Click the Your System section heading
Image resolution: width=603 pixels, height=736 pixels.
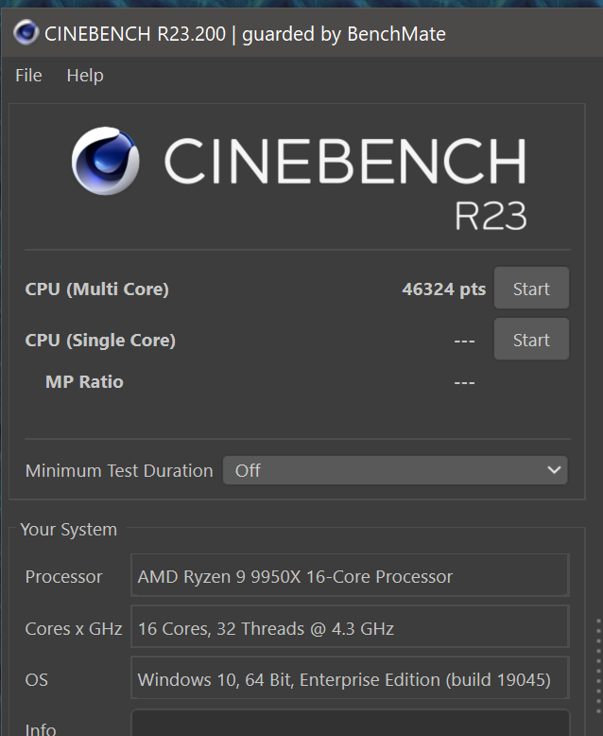[69, 530]
